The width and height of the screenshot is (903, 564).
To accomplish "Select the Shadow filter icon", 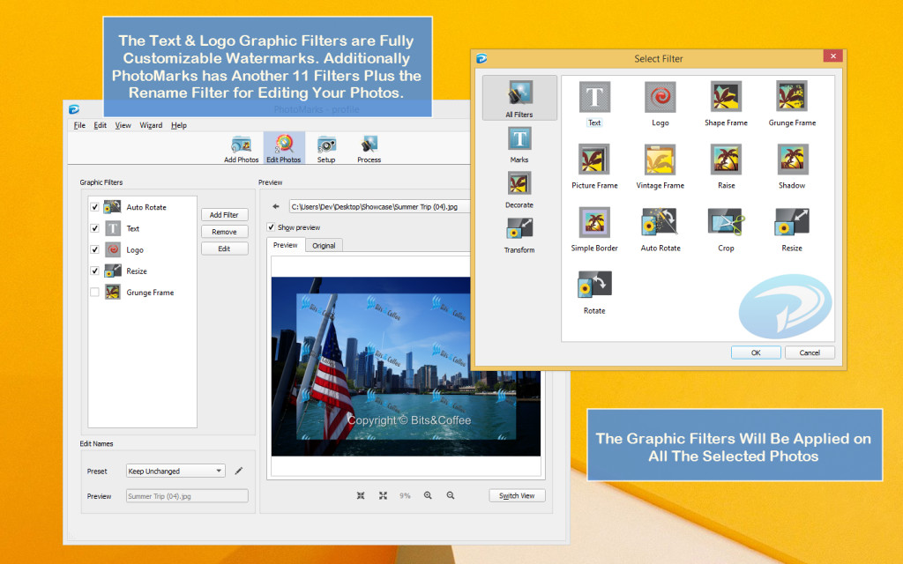I will [792, 167].
